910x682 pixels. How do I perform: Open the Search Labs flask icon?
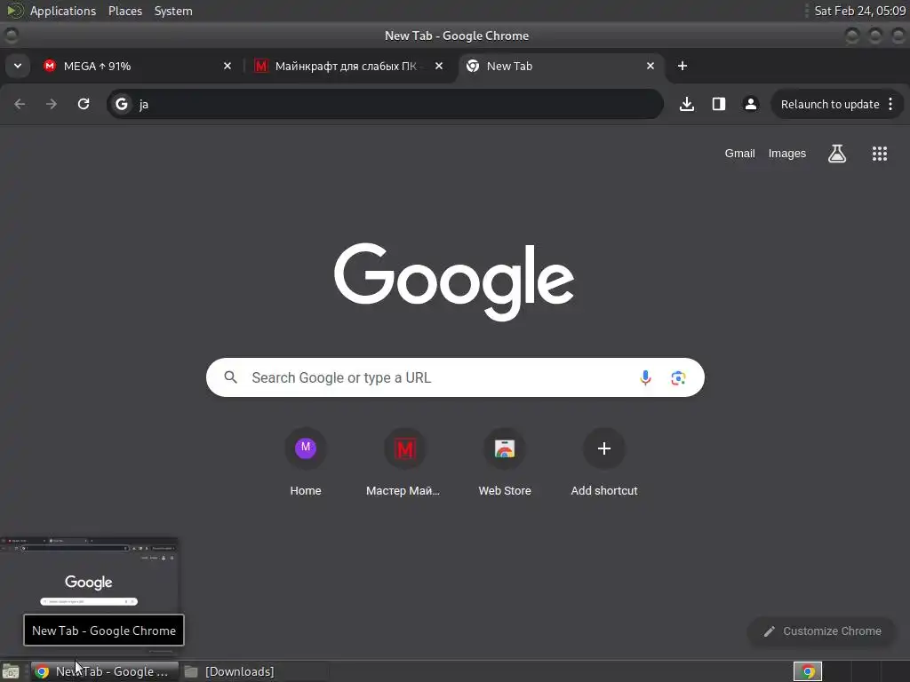(x=837, y=154)
